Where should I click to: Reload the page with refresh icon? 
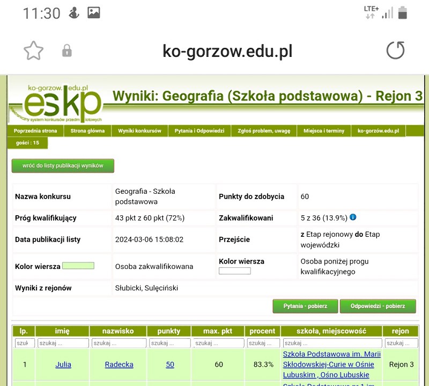pos(396,51)
